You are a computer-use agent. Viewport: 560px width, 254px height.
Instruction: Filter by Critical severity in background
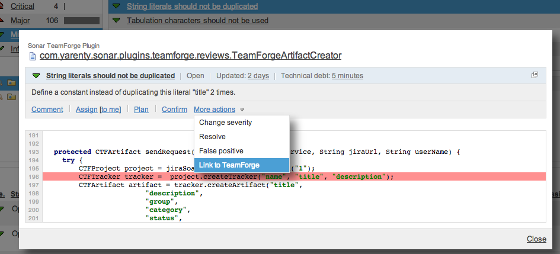click(23, 7)
